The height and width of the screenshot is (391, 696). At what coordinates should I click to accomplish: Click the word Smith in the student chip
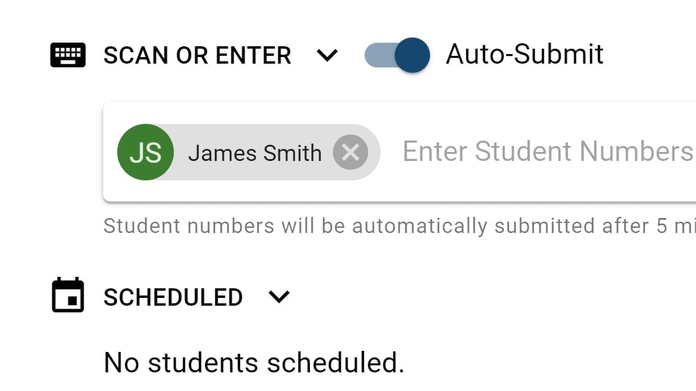[292, 153]
